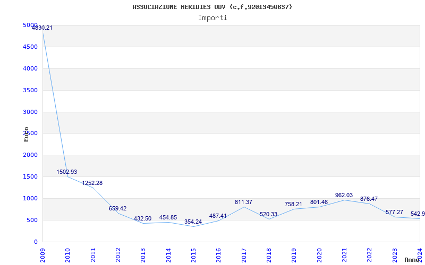Click the y-axis tick 3500

tap(30, 90)
